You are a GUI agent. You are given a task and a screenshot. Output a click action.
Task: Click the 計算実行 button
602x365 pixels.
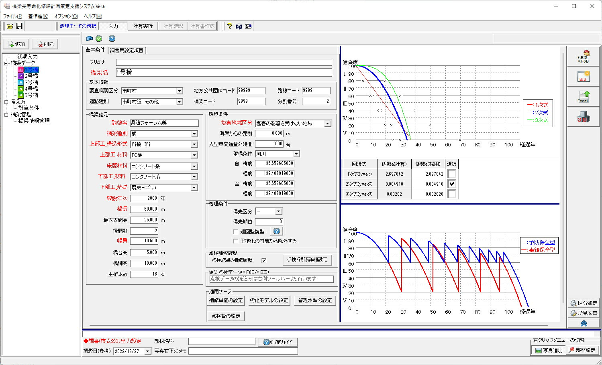coord(143,26)
